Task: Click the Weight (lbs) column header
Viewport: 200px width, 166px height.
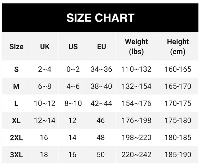Action: [x=136, y=47]
